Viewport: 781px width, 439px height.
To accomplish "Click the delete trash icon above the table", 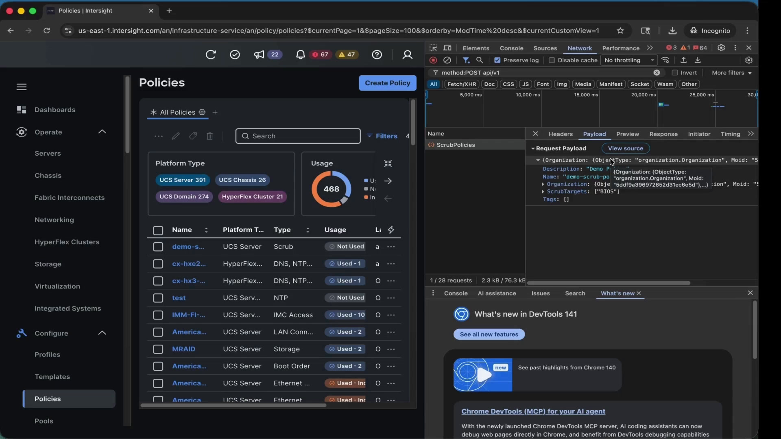I will tap(210, 136).
